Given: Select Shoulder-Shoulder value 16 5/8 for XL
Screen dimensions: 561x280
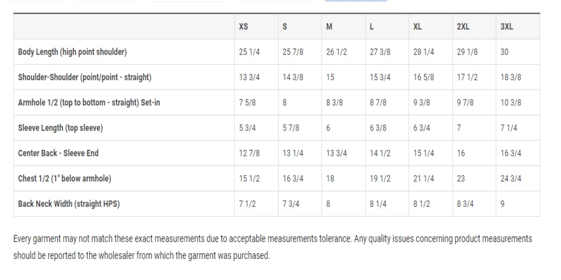Looking at the screenshot, I should point(424,77).
